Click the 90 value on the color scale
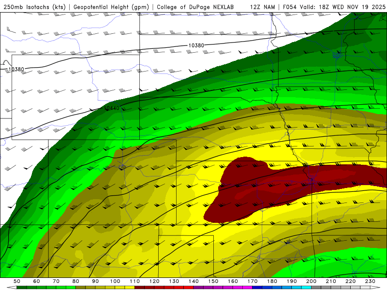 pyautogui.click(x=95, y=281)
